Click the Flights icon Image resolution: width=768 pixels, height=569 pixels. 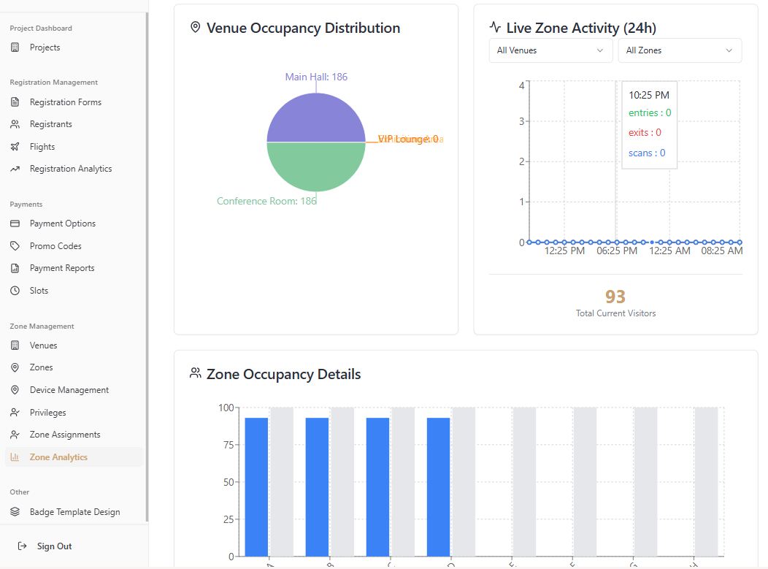coord(14,146)
